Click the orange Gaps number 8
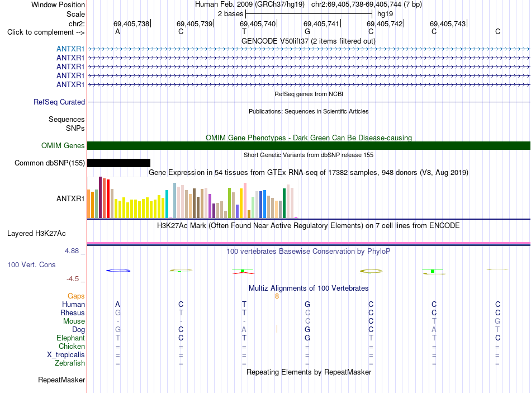This screenshot has height=393, width=531. pyautogui.click(x=277, y=296)
